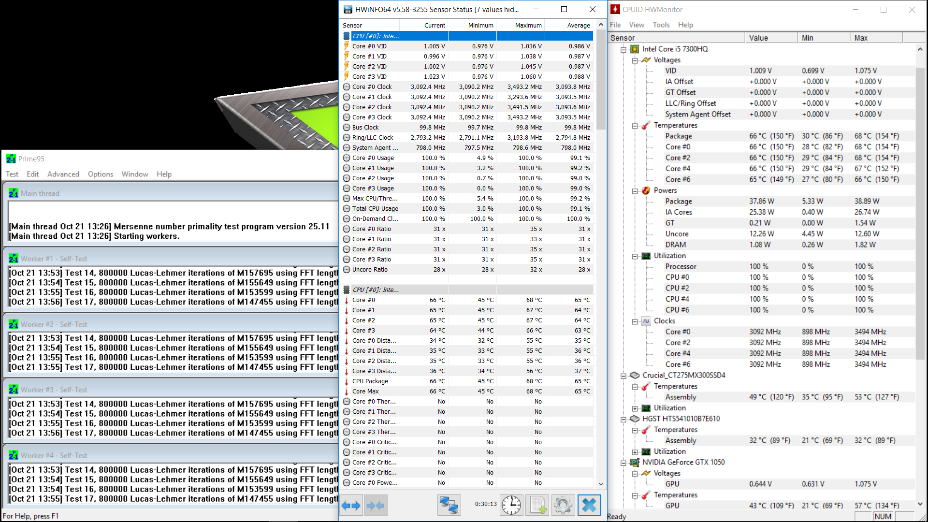Click the Worker #4 - Self-Test title bar
The width and height of the screenshot is (928, 522).
172,455
